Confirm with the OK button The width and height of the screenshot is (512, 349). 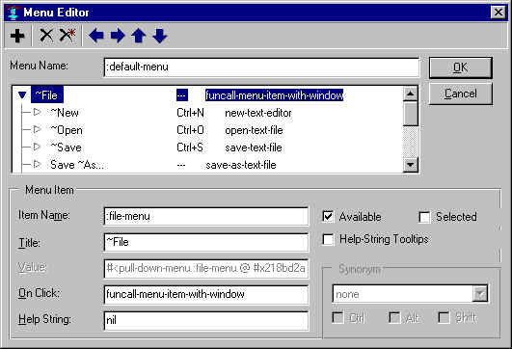pos(460,67)
